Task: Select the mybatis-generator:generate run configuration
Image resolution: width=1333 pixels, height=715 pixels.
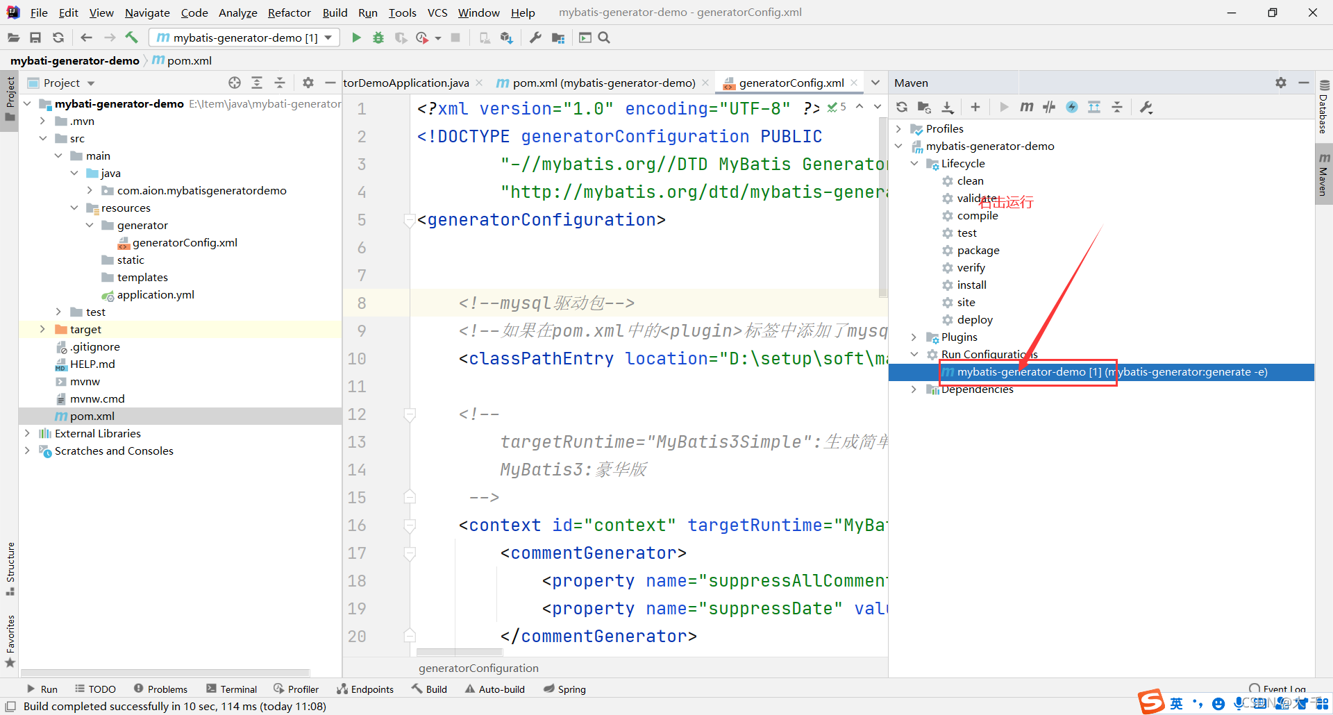Action: click(x=1102, y=372)
